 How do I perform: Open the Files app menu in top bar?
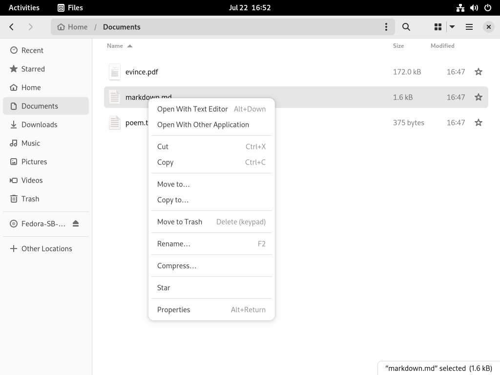pyautogui.click(x=70, y=8)
